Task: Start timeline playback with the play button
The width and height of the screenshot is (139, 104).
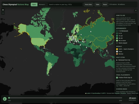Action: click(x=5, y=99)
